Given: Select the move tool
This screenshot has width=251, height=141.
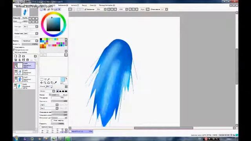Looking at the screenshot, I should [42, 83].
